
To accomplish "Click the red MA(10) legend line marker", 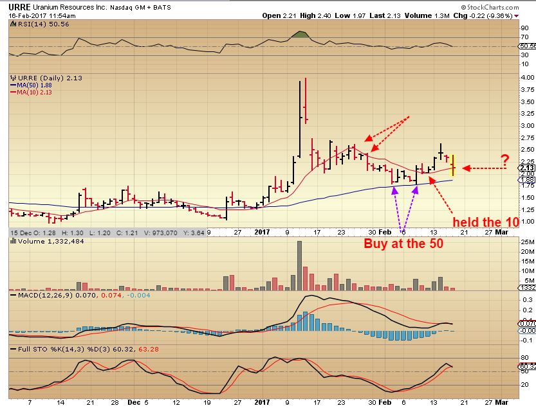I will (14, 92).
